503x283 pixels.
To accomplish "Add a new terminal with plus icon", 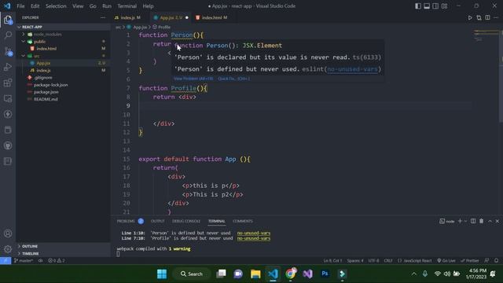I will click(x=460, y=221).
